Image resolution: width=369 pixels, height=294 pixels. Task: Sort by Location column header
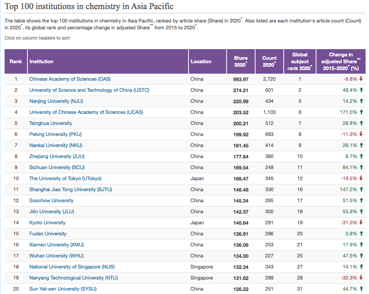(201, 61)
